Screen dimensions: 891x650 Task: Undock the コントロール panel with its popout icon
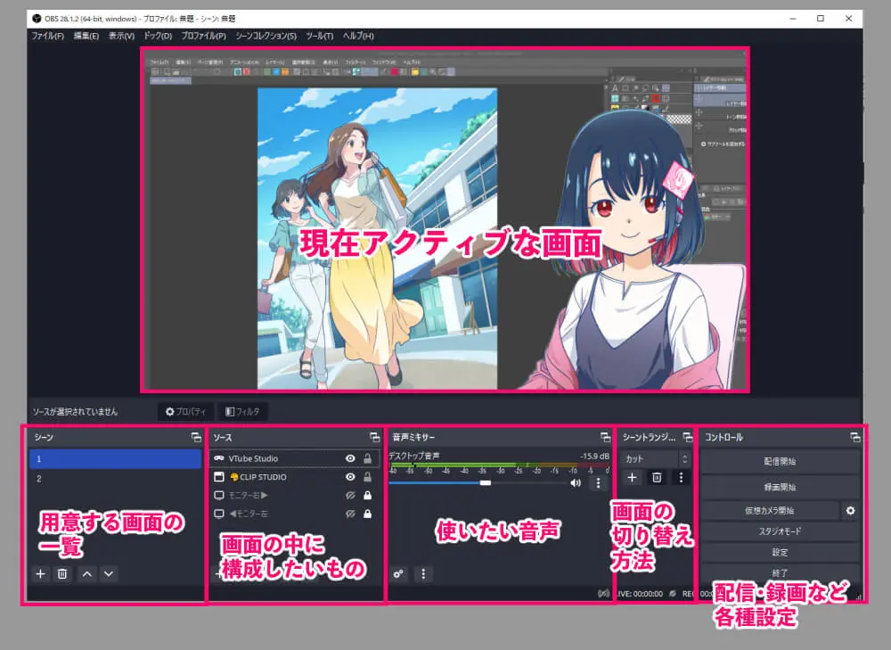click(x=855, y=437)
